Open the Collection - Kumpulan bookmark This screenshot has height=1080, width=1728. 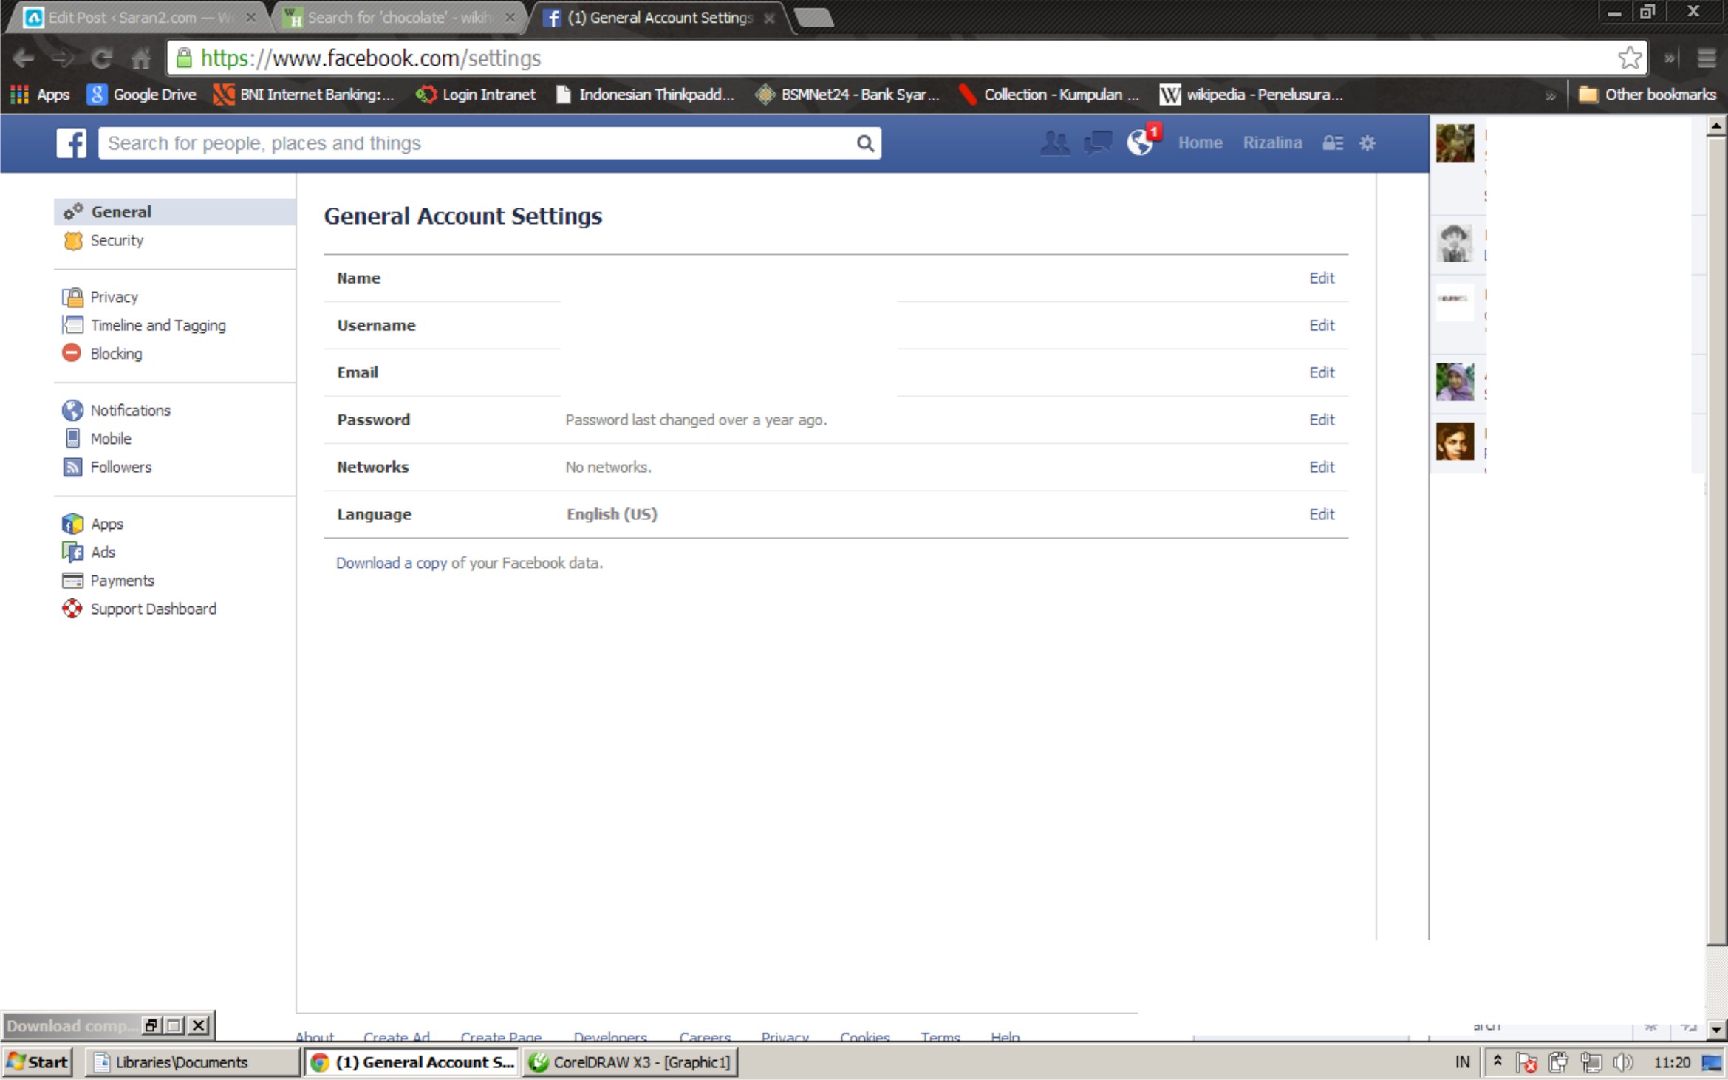pos(1049,95)
